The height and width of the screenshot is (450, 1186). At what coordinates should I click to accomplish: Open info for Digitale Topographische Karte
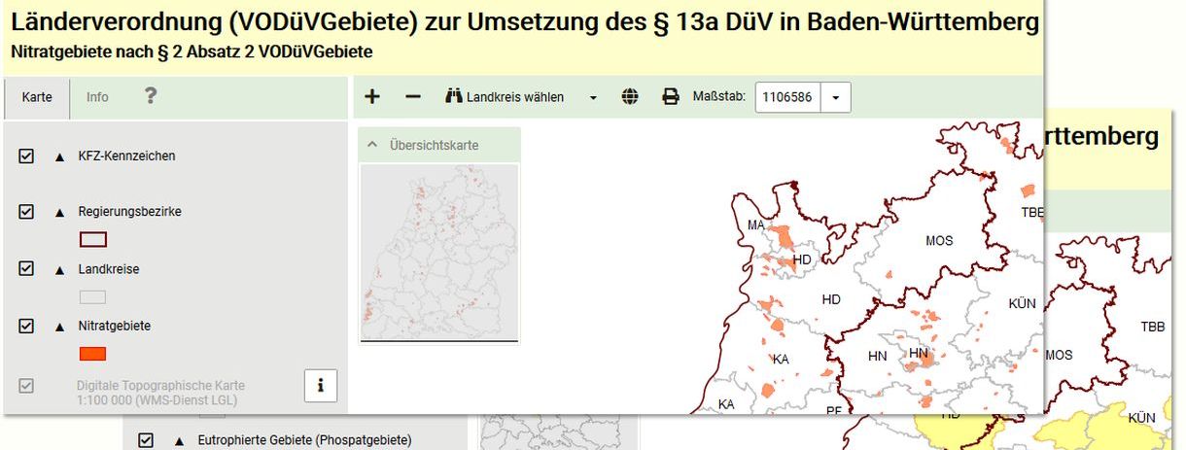click(320, 386)
